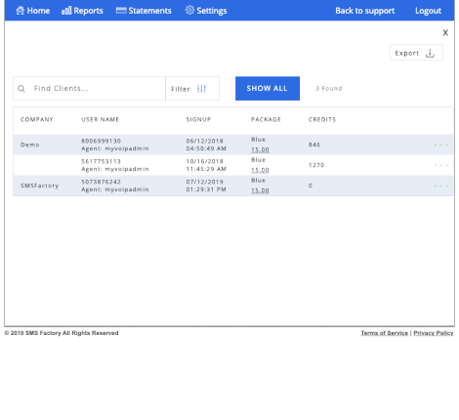Click the Settings gear icon

point(189,10)
